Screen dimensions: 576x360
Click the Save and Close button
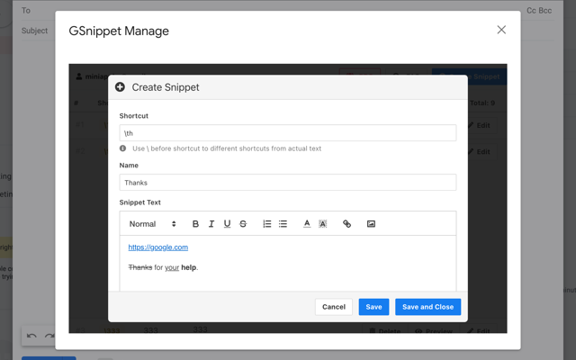428,307
